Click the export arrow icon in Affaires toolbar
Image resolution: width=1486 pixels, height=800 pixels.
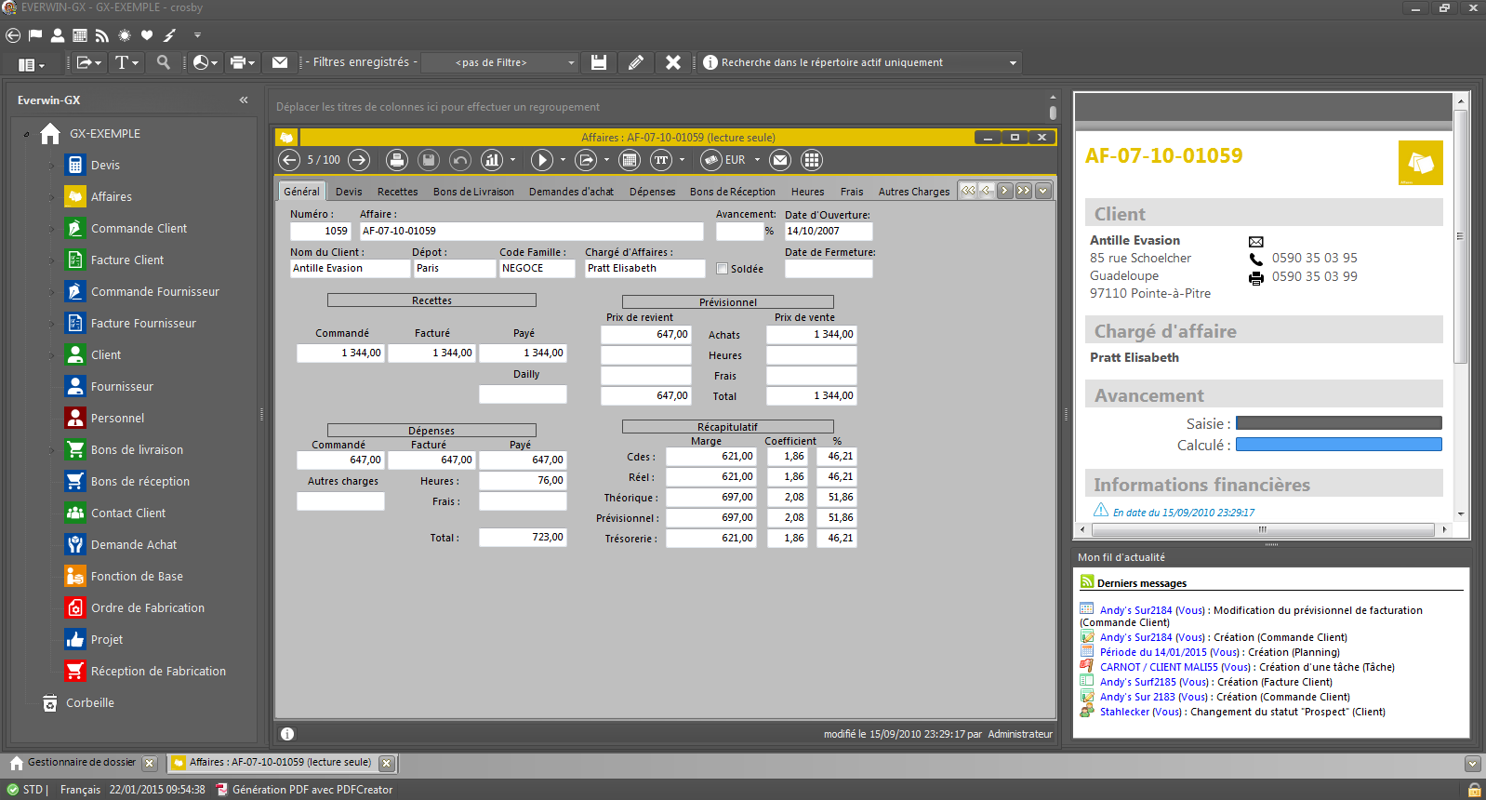[587, 160]
